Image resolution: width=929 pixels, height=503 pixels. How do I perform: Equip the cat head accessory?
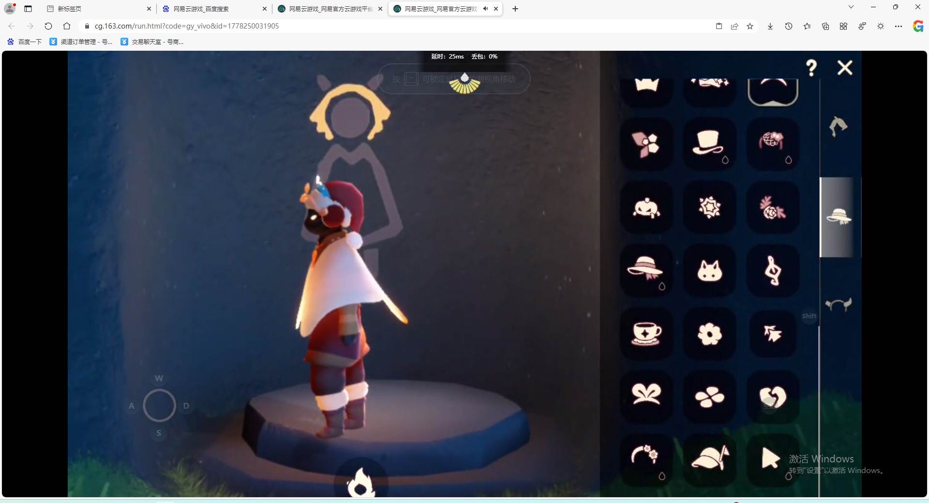[710, 270]
